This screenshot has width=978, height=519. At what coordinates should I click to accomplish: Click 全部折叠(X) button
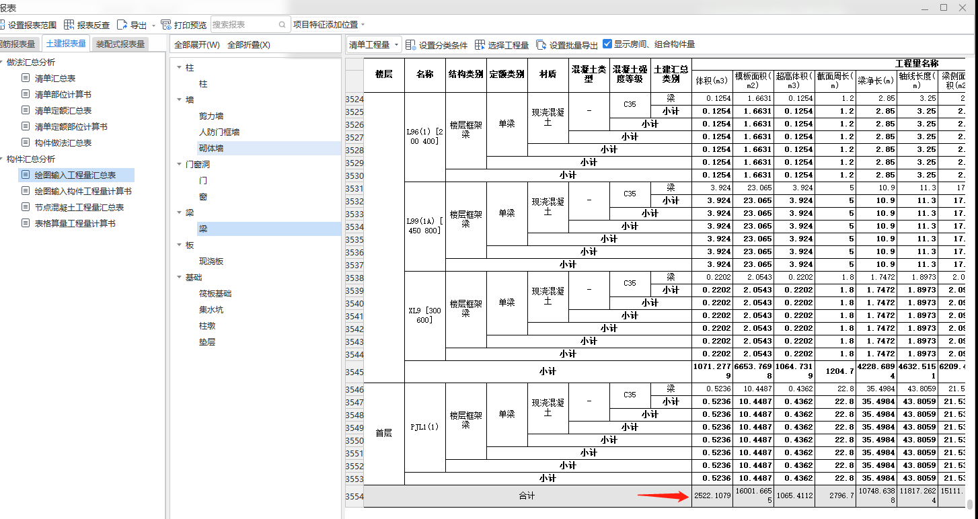click(249, 45)
